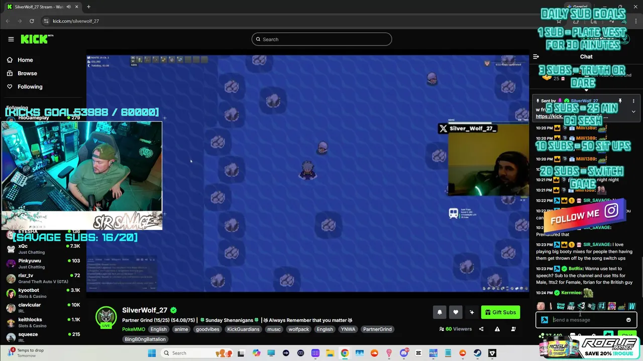This screenshot has height=361, width=643.
Task: Open a new browser tab
Action: tap(88, 7)
